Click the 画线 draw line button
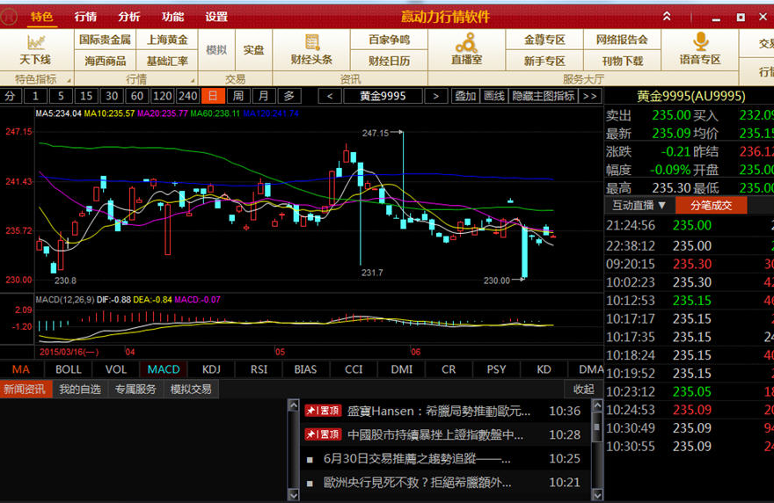The width and height of the screenshot is (774, 503). (494, 96)
